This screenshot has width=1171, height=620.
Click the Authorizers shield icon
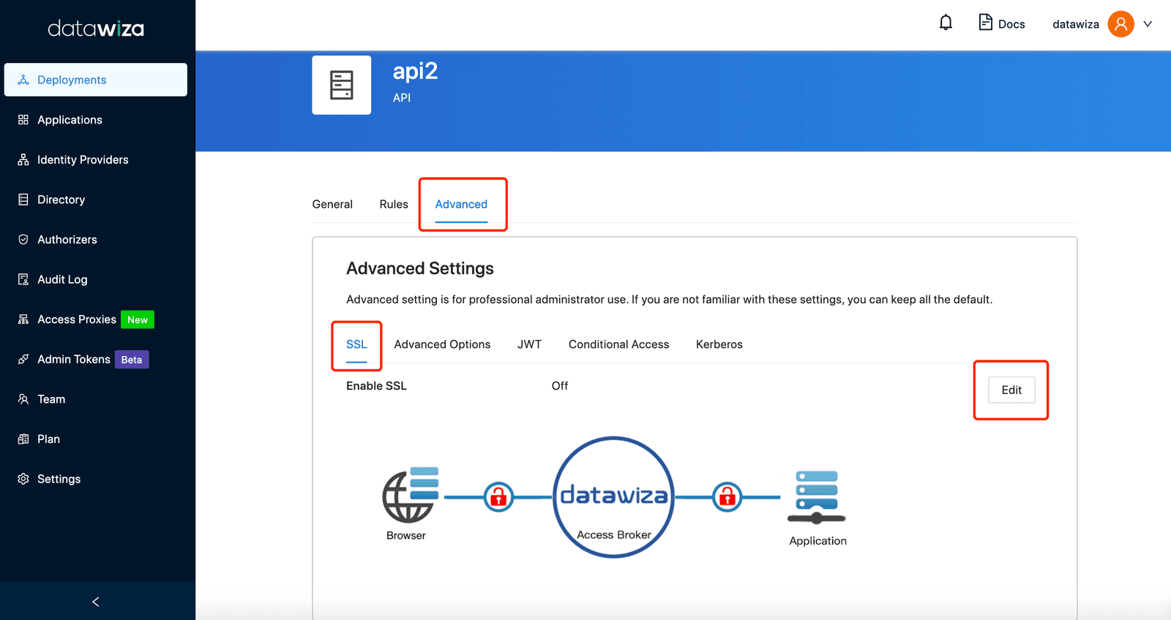click(23, 239)
